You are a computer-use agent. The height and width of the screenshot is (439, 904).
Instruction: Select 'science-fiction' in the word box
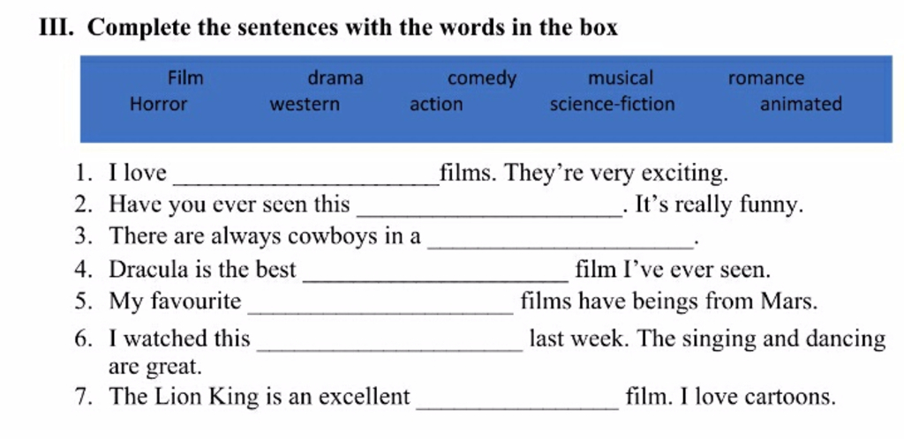(613, 104)
